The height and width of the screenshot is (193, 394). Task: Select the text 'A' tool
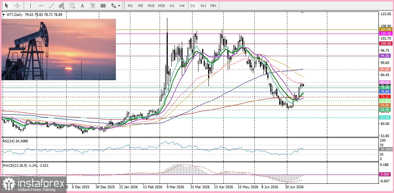pos(82,6)
